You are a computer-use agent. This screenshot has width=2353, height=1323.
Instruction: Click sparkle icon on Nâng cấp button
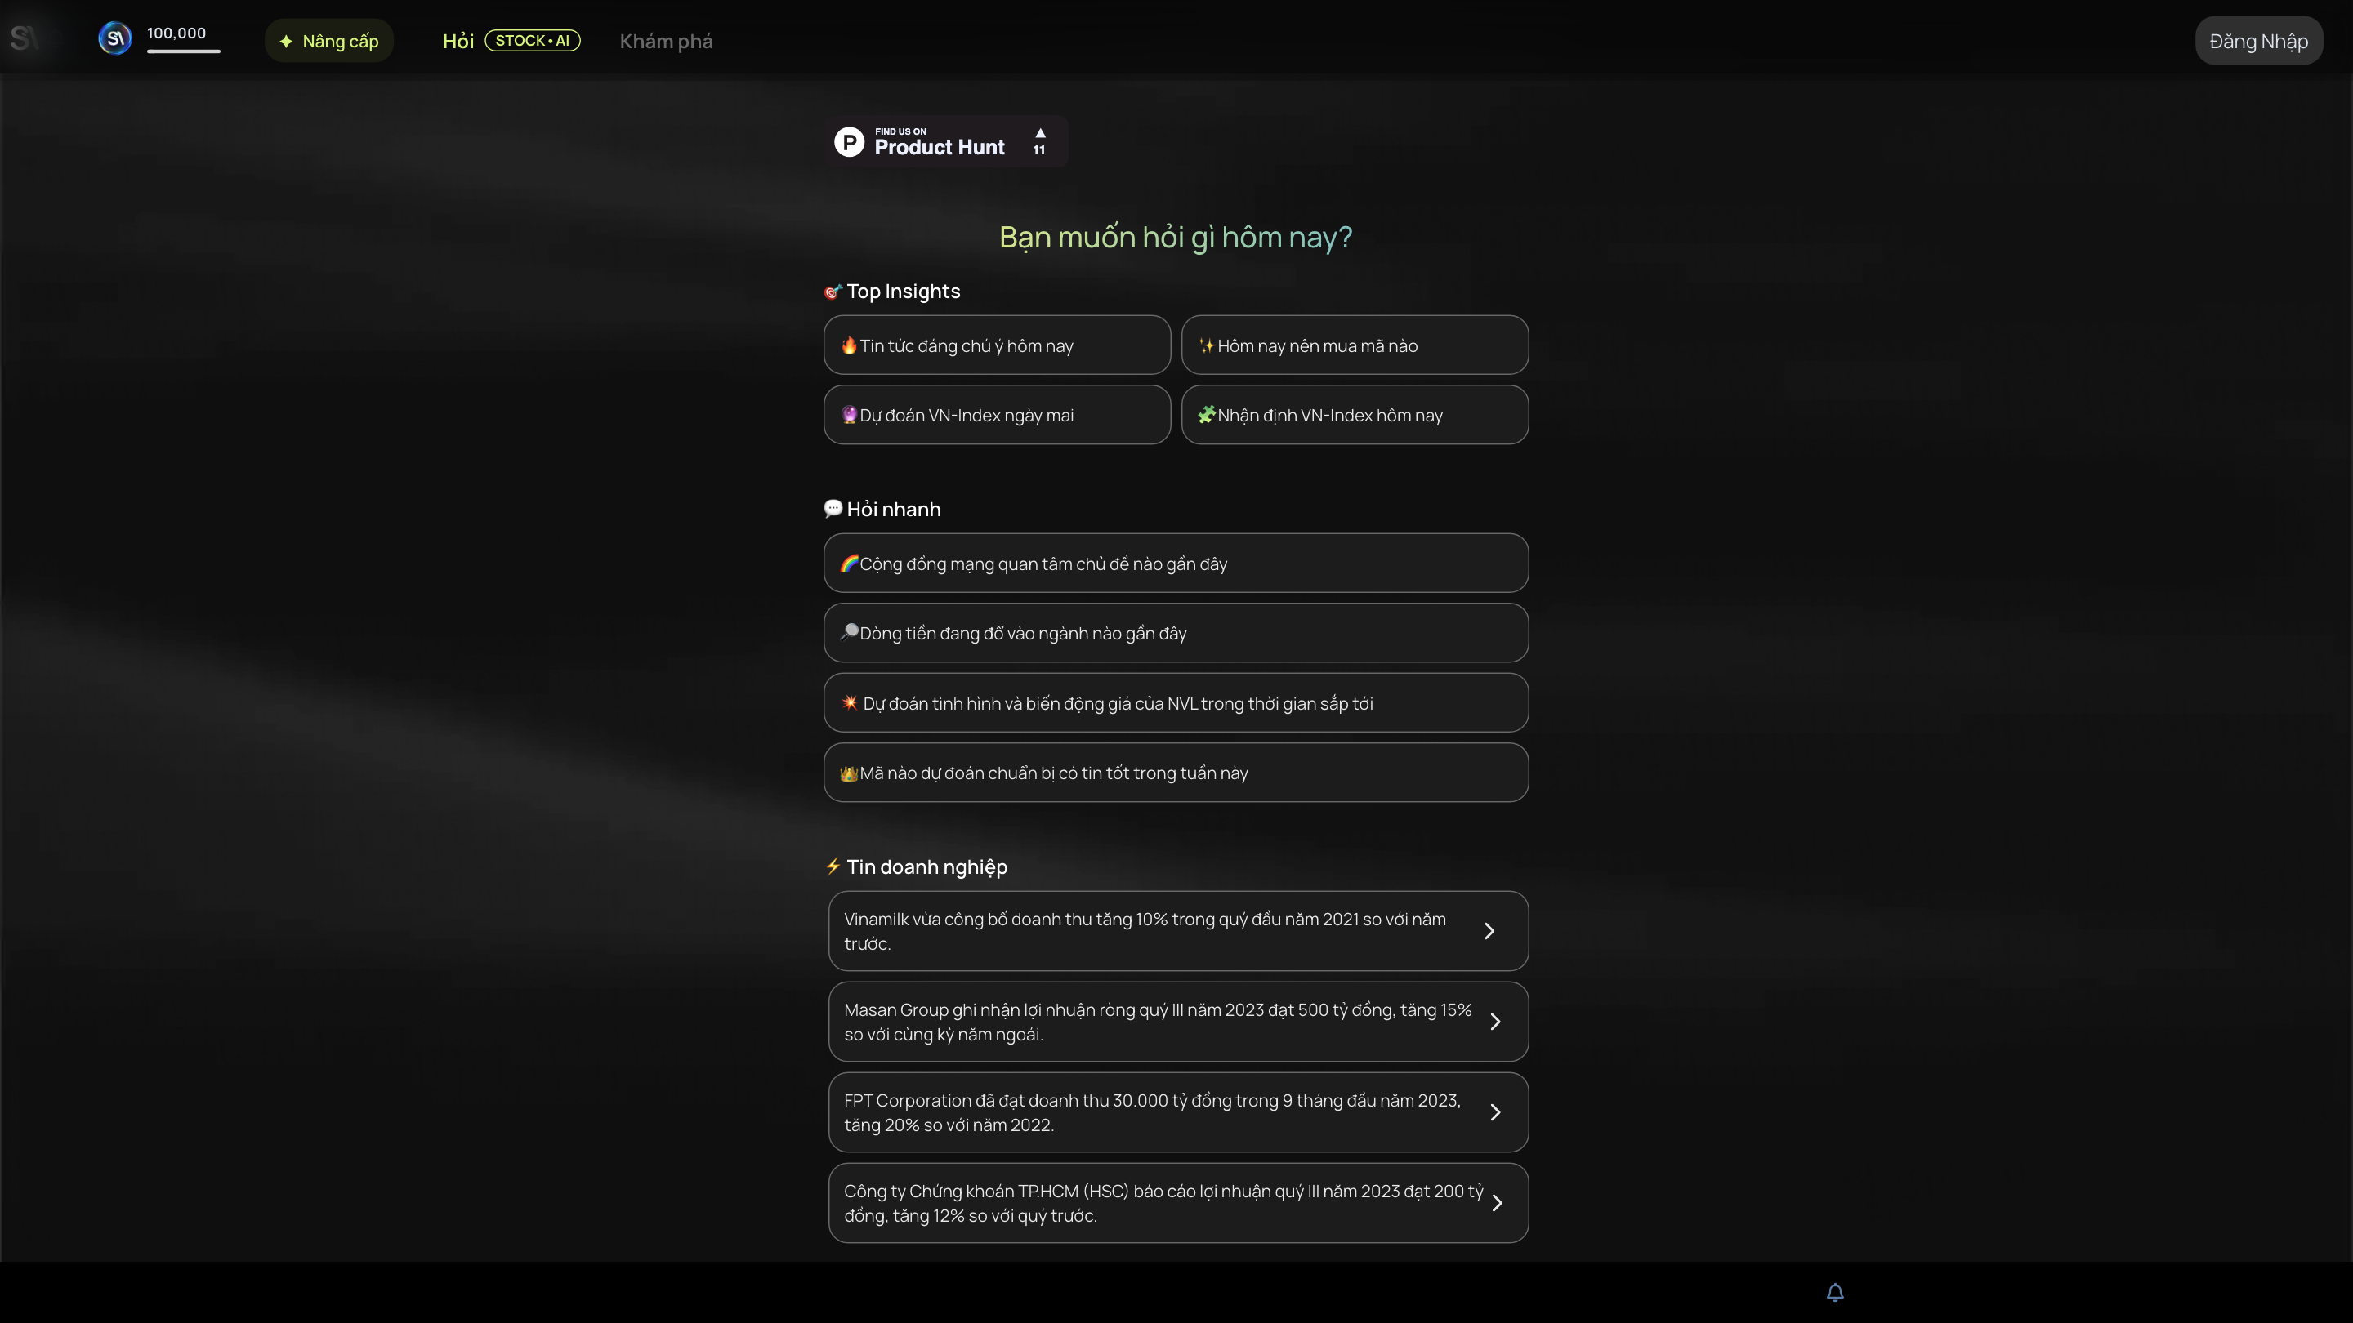coord(286,41)
